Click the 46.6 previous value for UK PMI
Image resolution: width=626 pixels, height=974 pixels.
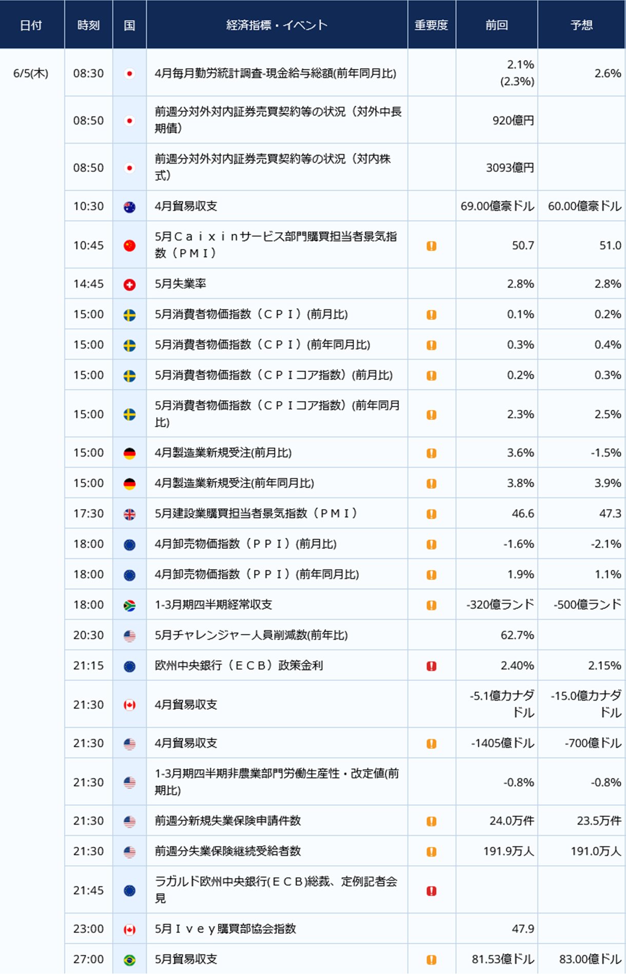[523, 513]
